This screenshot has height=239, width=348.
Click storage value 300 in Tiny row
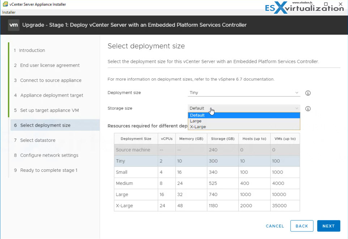pos(213,161)
